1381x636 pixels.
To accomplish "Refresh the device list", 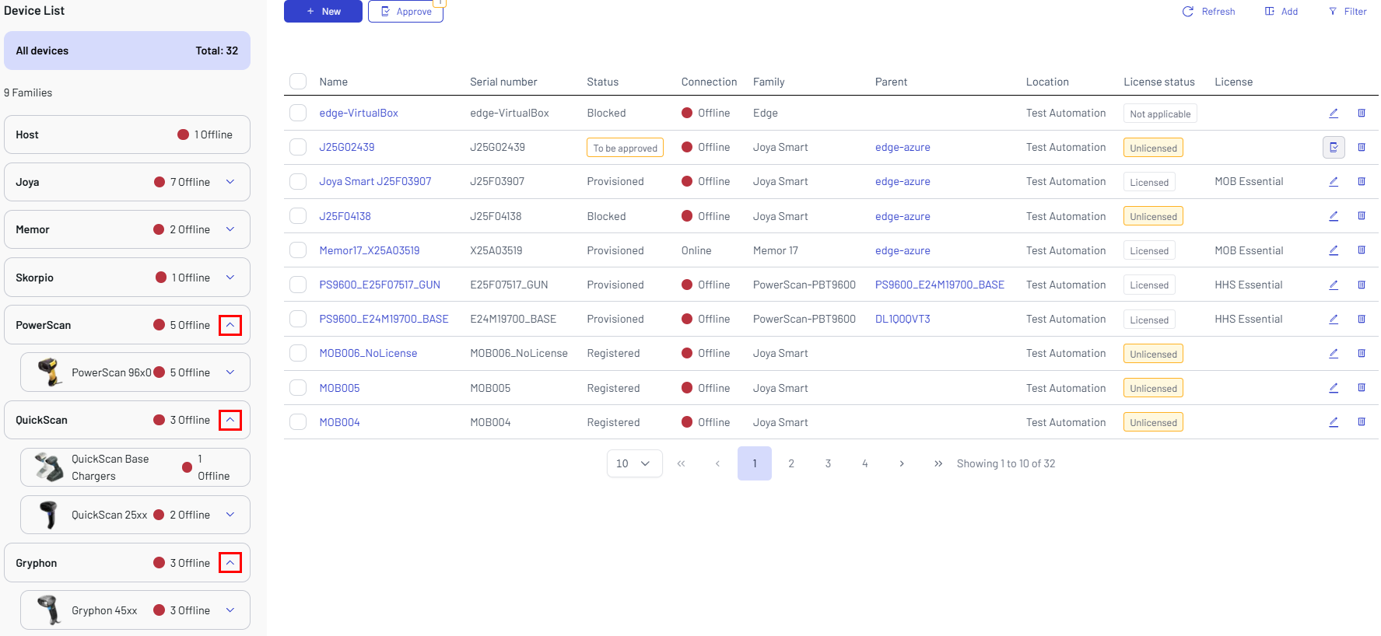I will (1209, 12).
